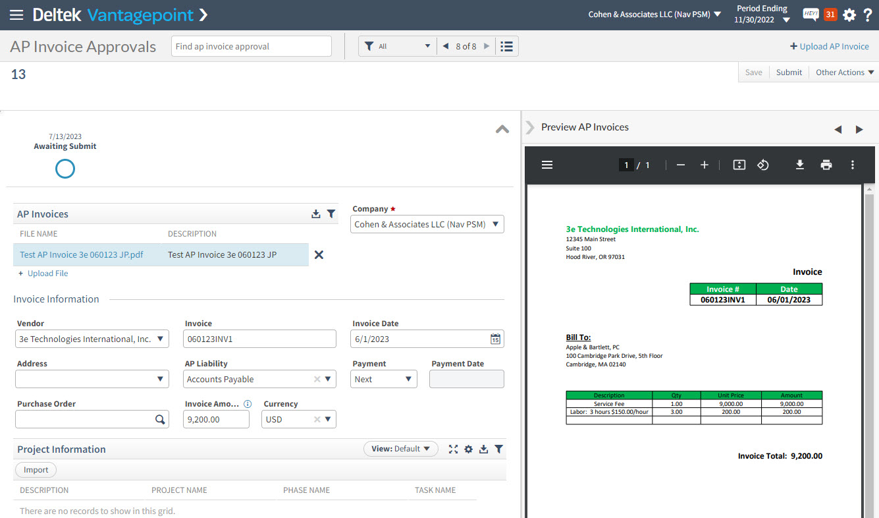Image resolution: width=879 pixels, height=518 pixels.
Task: Click the Invoice number field
Action: (260, 339)
